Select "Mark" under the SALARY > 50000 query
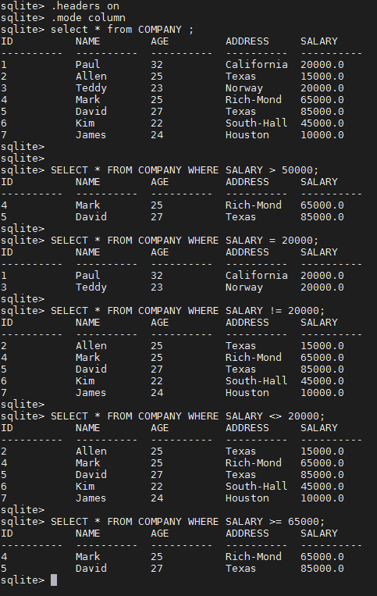The height and width of the screenshot is (596, 377). click(87, 205)
